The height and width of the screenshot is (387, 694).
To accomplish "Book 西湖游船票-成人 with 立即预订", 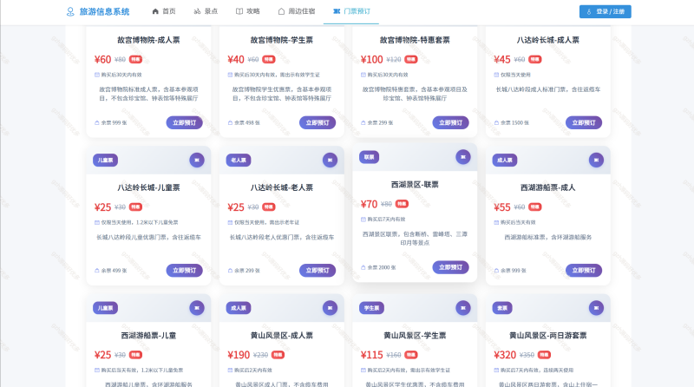I will (x=584, y=271).
